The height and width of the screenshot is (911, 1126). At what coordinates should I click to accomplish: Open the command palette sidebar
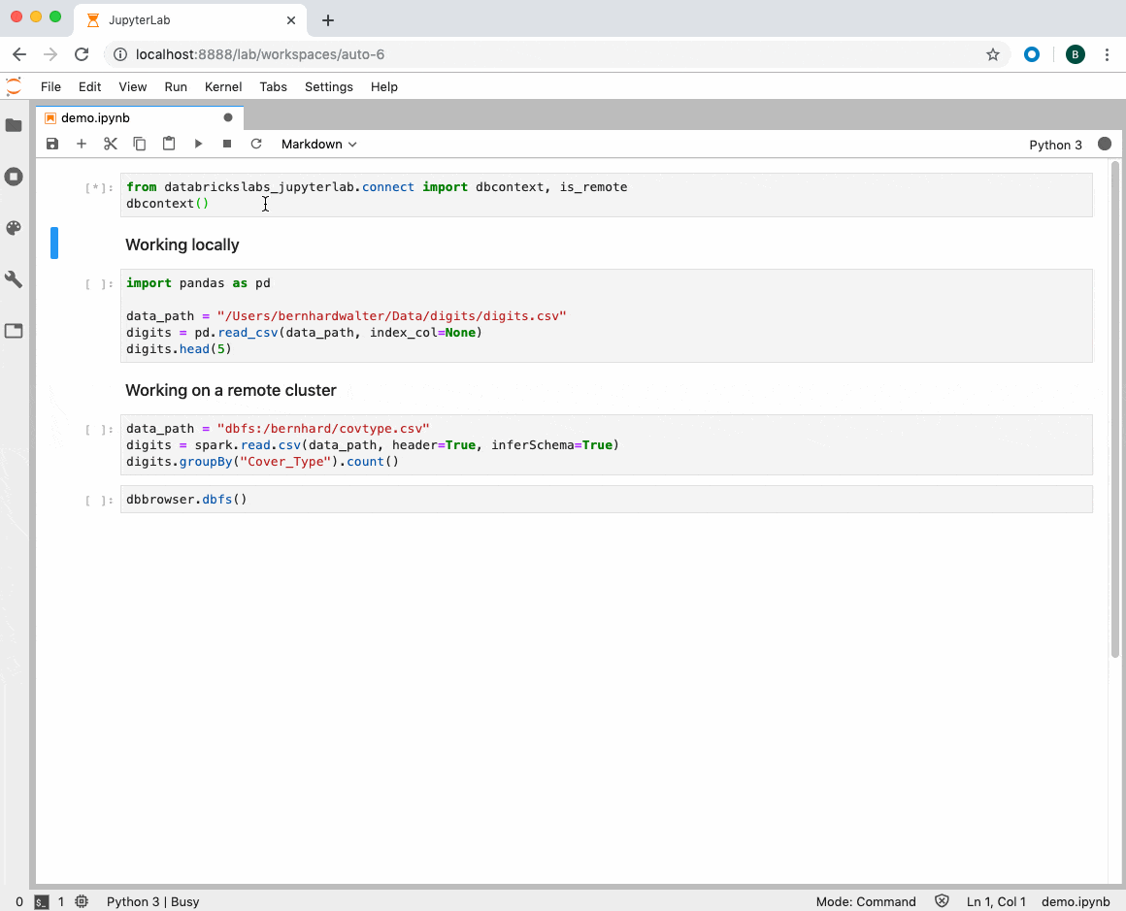point(14,228)
